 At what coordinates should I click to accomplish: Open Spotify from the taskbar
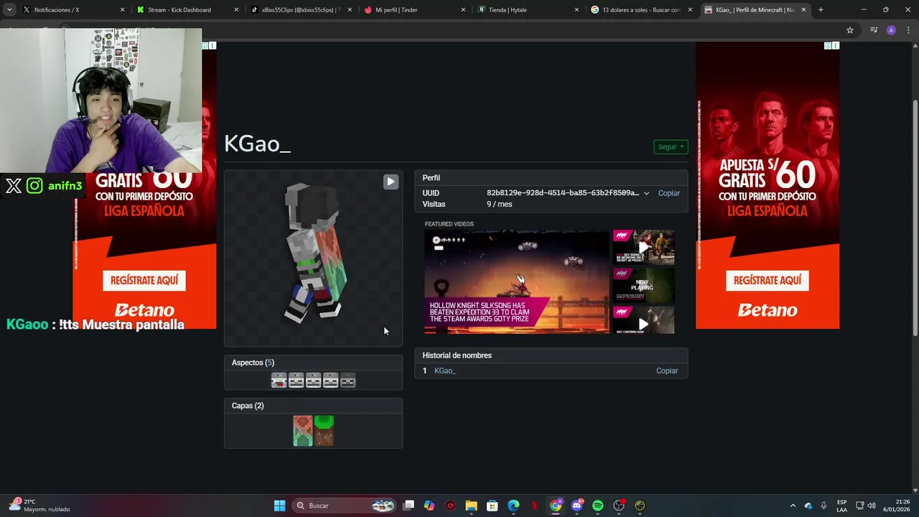(597, 506)
